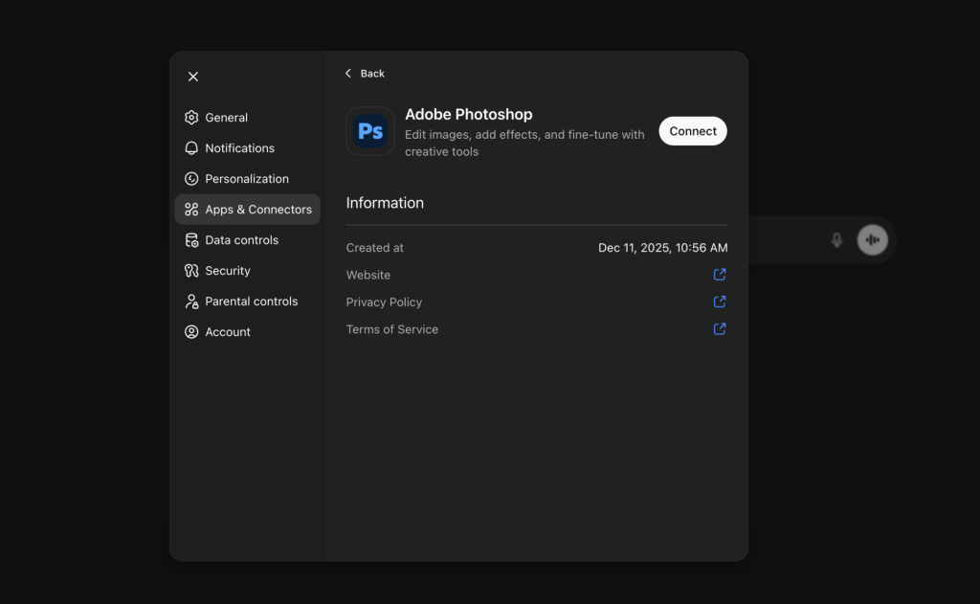Start voice mode with the waveform button

[872, 240]
